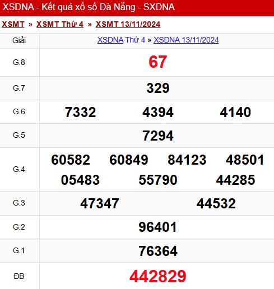
Task: Follow the XSDNA Thứ 4 link
Action: 121,40
